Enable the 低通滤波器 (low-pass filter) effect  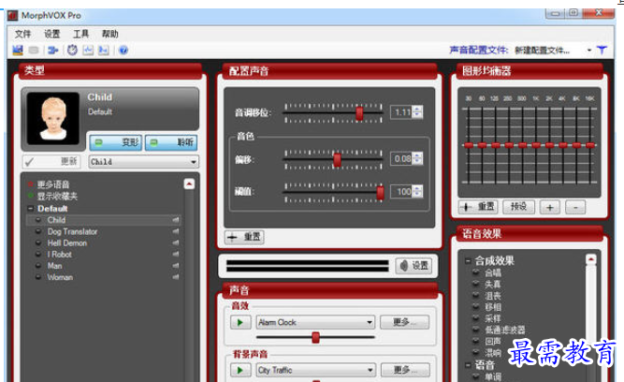[x=475, y=330]
